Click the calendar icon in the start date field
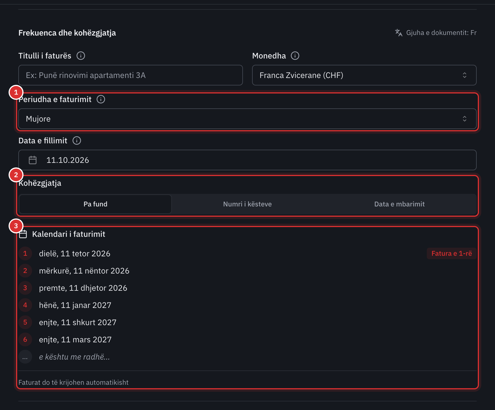Image resolution: width=495 pixels, height=410 pixels. point(33,160)
